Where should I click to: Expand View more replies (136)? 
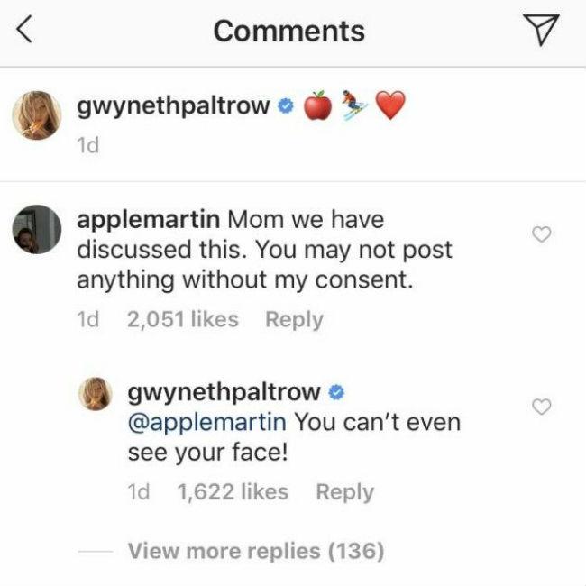pos(255,550)
